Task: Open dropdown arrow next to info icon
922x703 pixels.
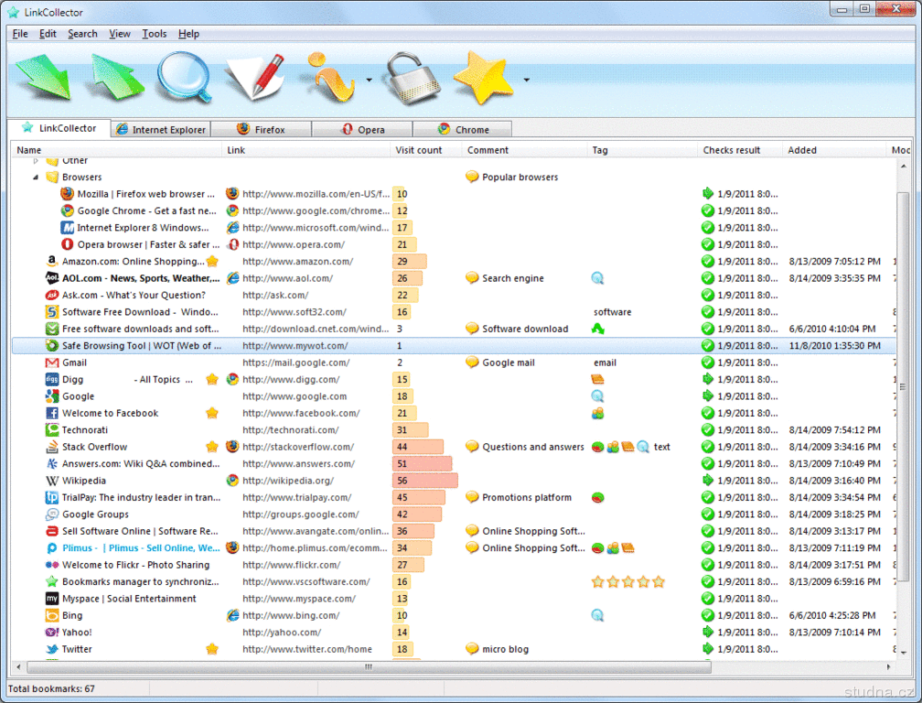Action: (370, 81)
